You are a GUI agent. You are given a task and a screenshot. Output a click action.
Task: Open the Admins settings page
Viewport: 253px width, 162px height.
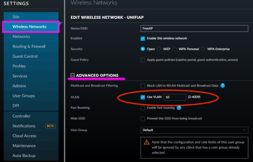click(31, 86)
